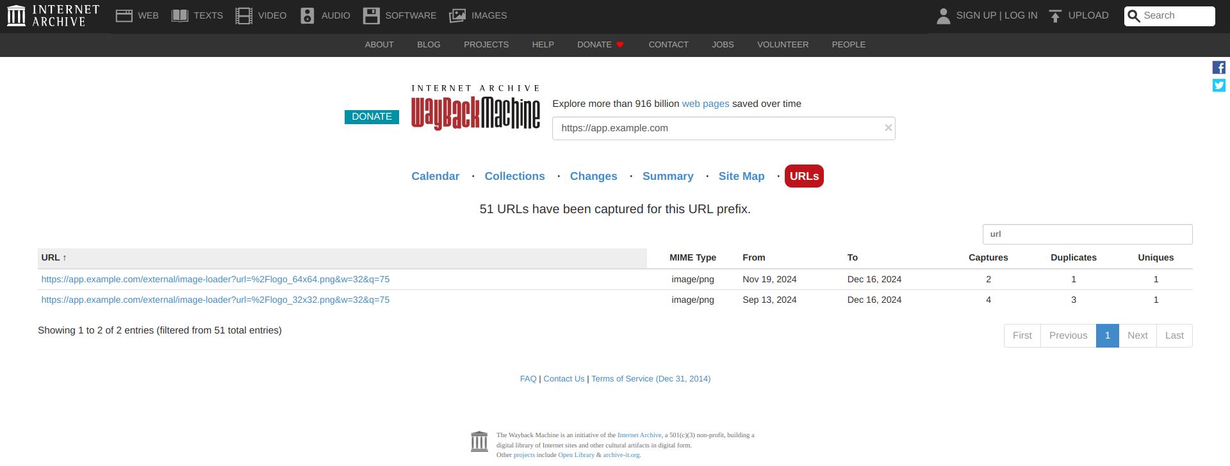This screenshot has width=1230, height=466.
Task: Click the Wayback Machine logo
Action: [x=475, y=108]
